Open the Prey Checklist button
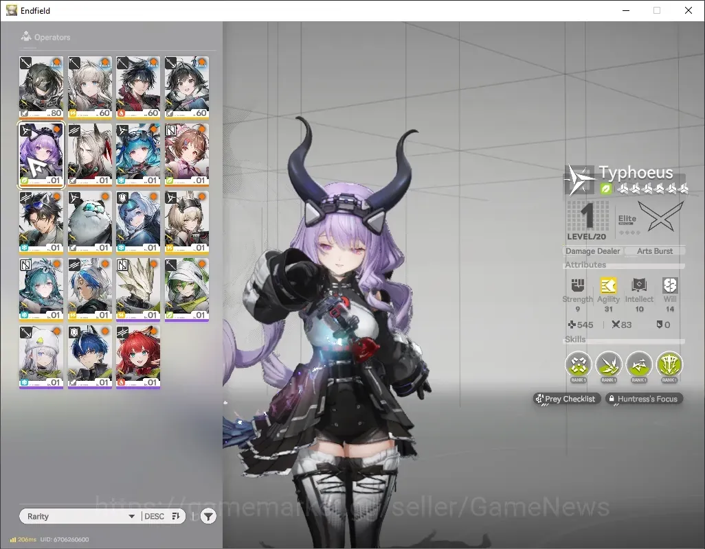The height and width of the screenshot is (549, 705). click(x=567, y=399)
